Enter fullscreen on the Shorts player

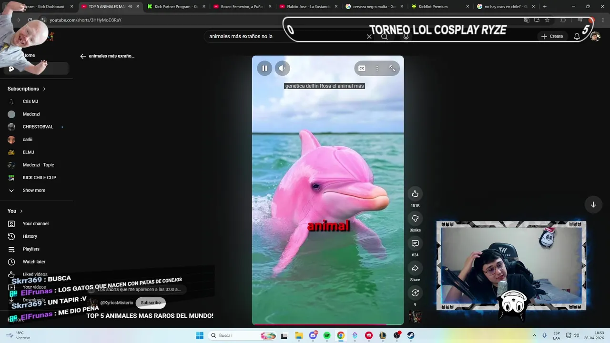tap(392, 68)
